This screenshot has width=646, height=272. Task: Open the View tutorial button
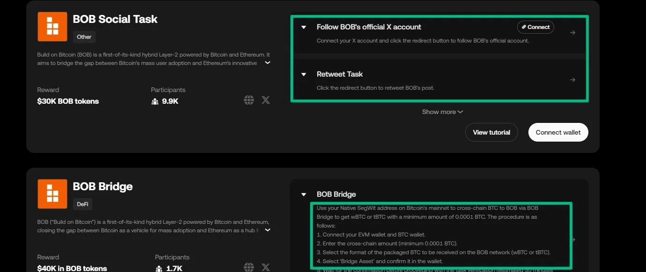[491, 132]
